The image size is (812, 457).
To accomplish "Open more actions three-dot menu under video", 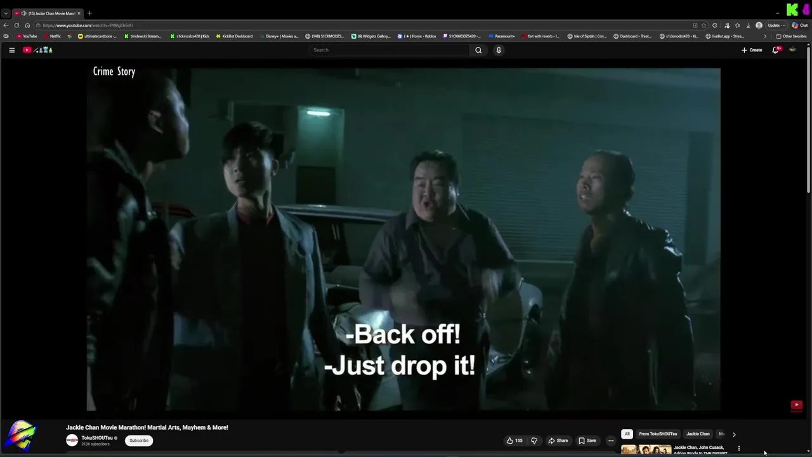I will (611, 440).
